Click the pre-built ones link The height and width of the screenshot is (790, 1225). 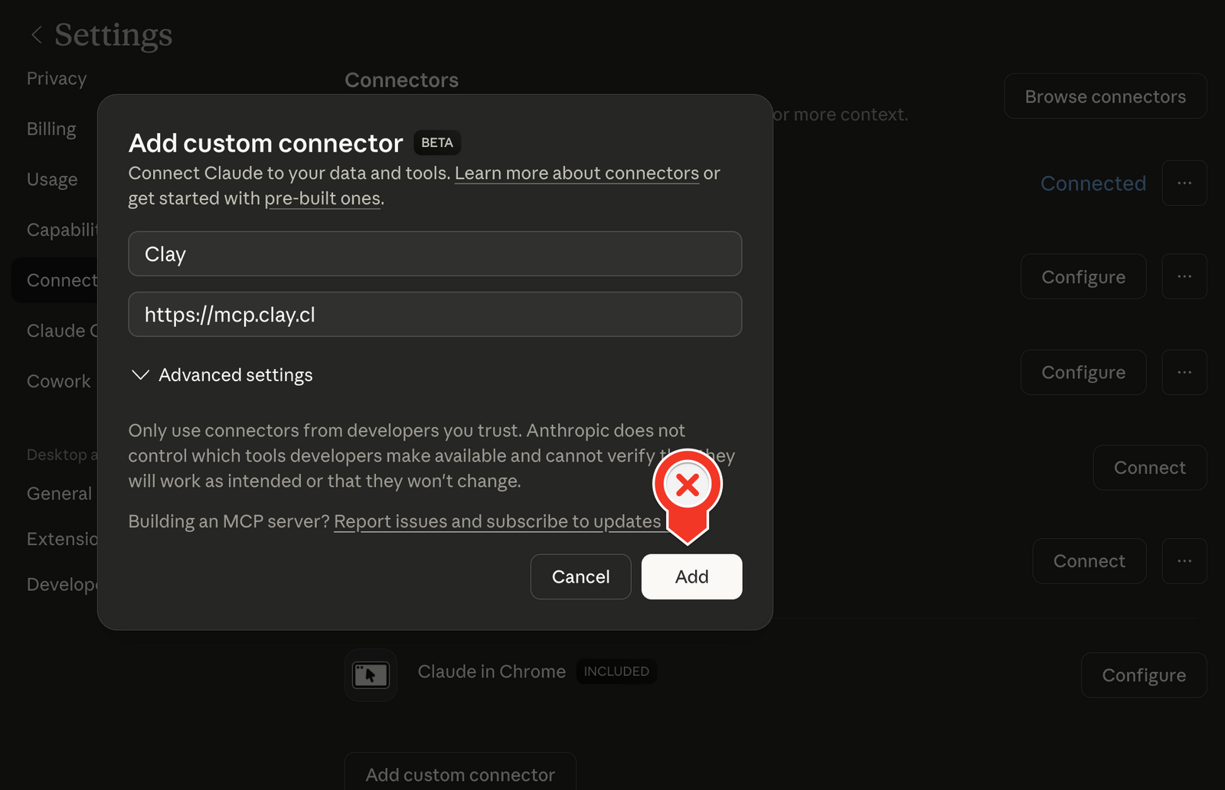coord(322,198)
